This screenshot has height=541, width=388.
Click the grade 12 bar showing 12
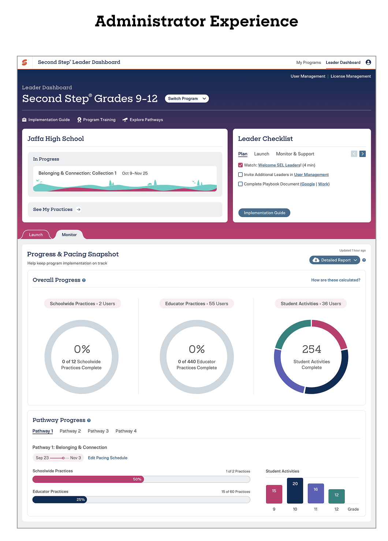pos(336,496)
